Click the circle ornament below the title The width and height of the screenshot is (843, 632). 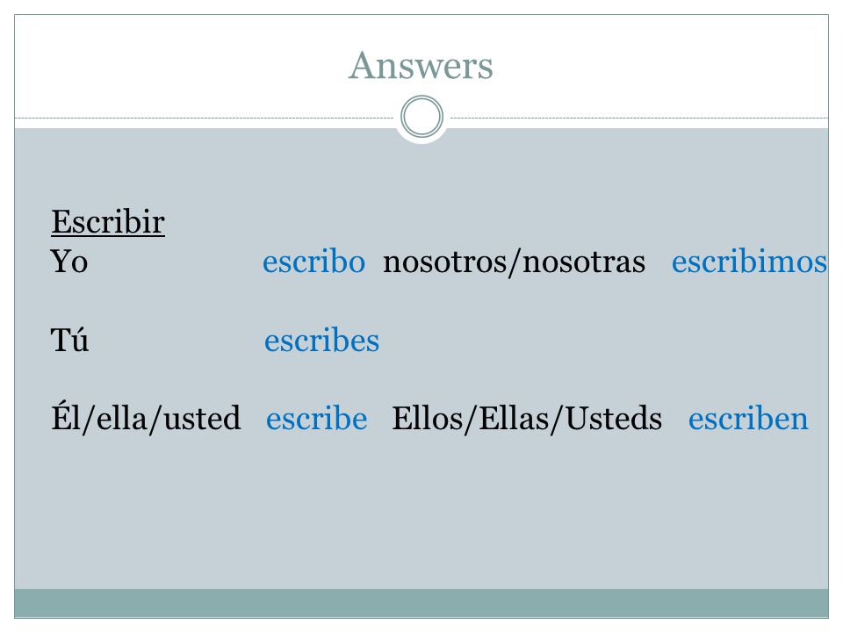(422, 117)
